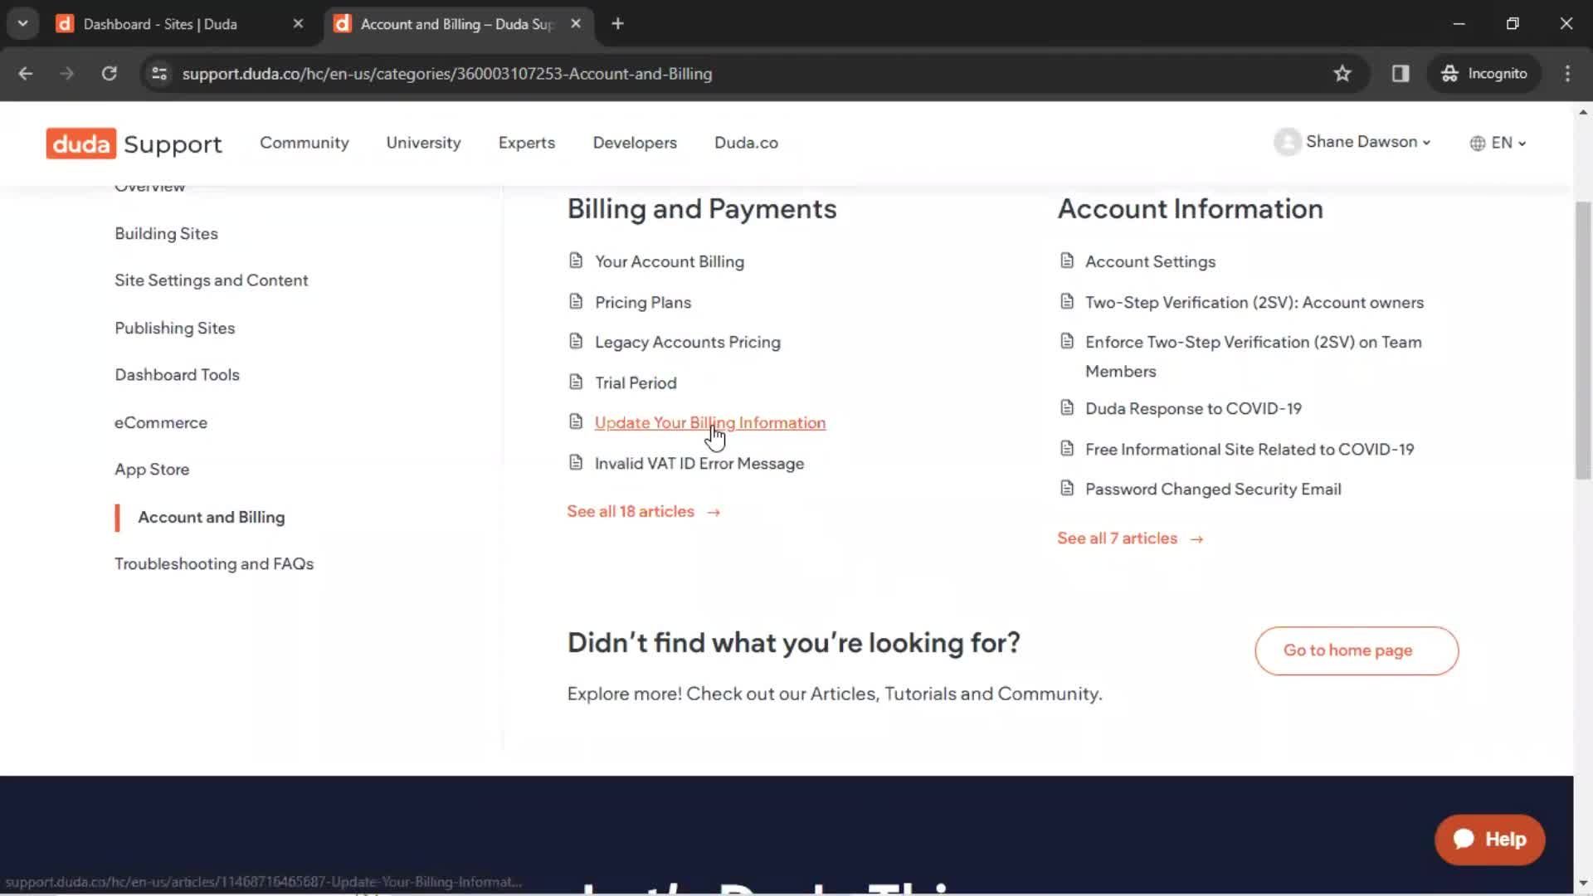Click the document icon beside Free Informational Site
Viewport: 1593px width, 896px height.
click(1067, 448)
